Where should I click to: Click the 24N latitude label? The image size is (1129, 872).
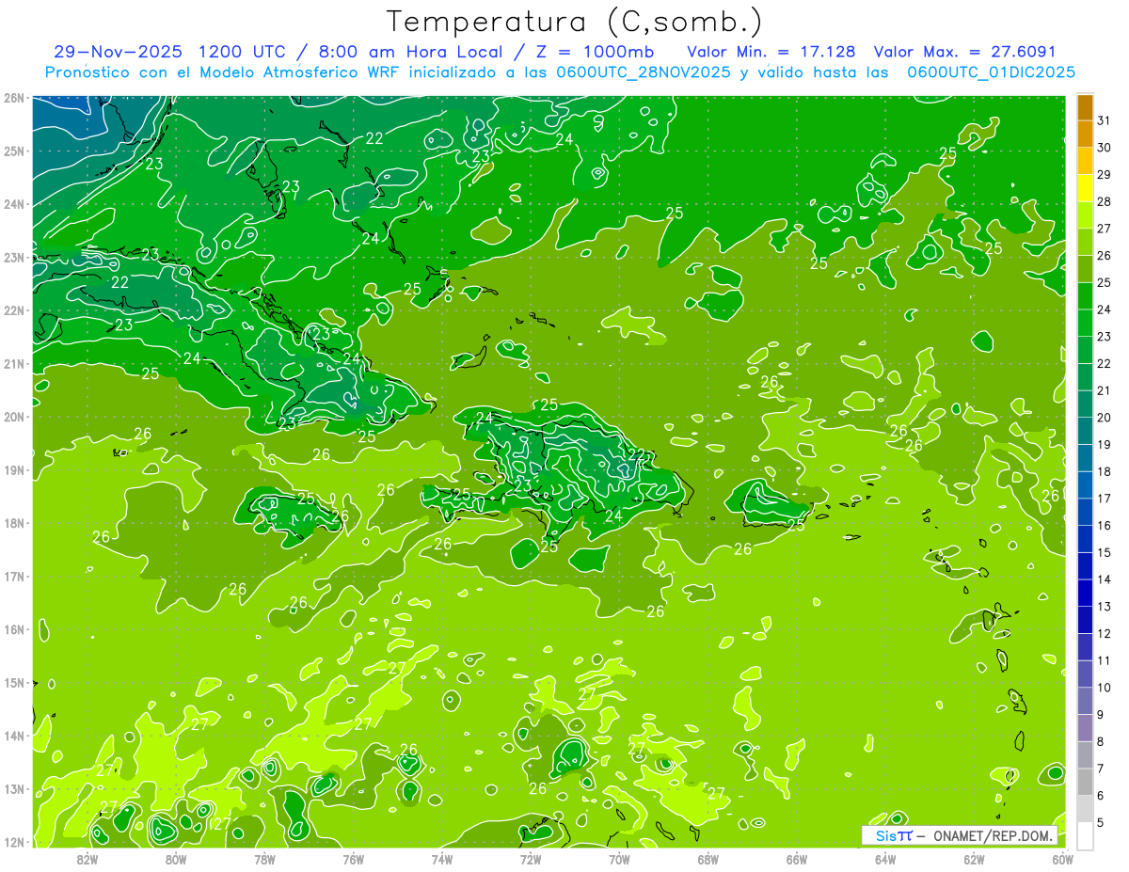[14, 204]
